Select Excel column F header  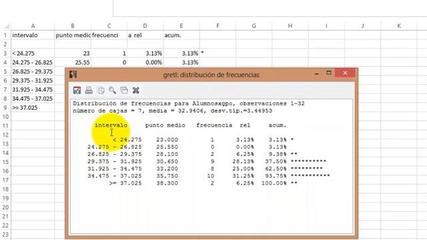click(x=218, y=26)
